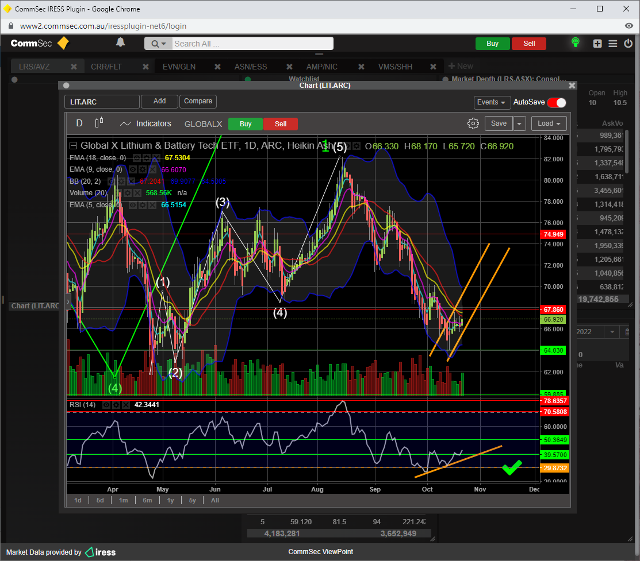Set chart range to 6m
This screenshot has width=640, height=561.
147,500
